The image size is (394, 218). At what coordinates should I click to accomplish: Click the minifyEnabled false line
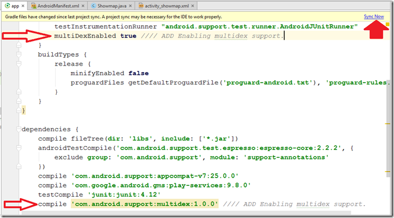pyautogui.click(x=109, y=73)
